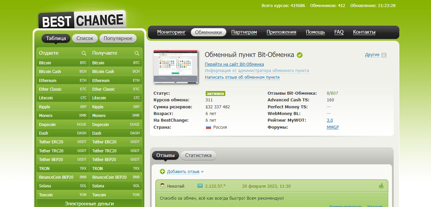
Task: Click search icon next to Получаете
Action: pos(137,53)
